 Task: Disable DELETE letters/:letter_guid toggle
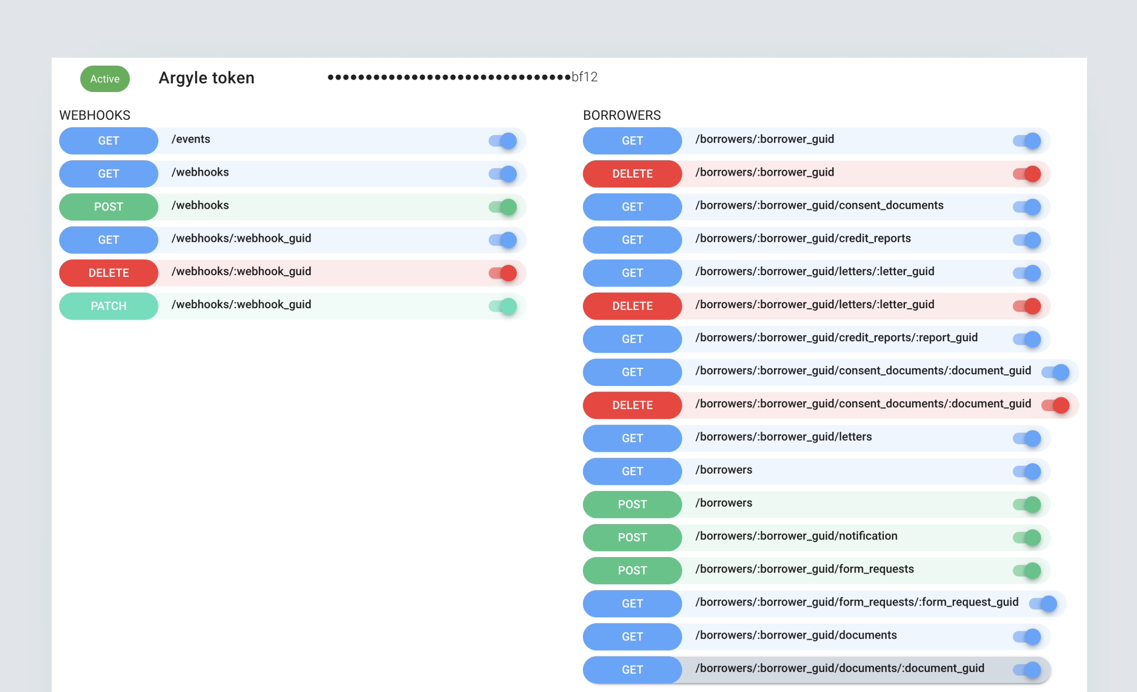(x=1026, y=306)
